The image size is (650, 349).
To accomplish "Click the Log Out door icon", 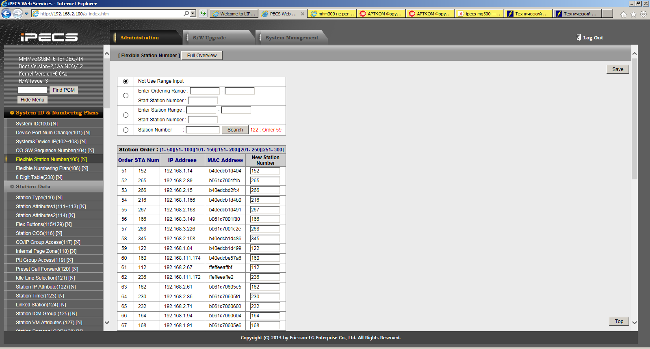I will [x=578, y=37].
